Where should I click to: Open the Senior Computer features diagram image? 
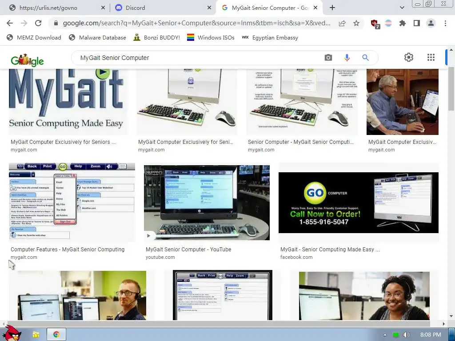coord(302,102)
